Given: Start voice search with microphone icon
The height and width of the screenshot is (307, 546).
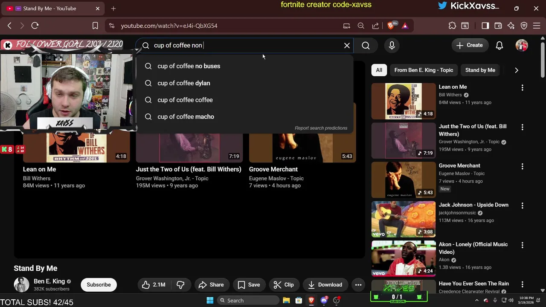Looking at the screenshot, I should click(392, 45).
